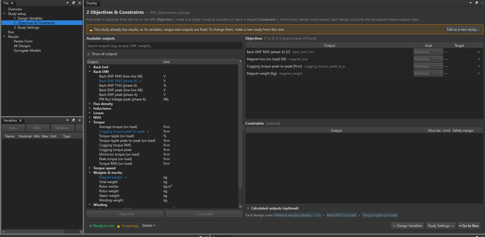The height and width of the screenshot is (237, 485).
Task: Sort by the Nominal column in Variables
Action: tap(25, 136)
